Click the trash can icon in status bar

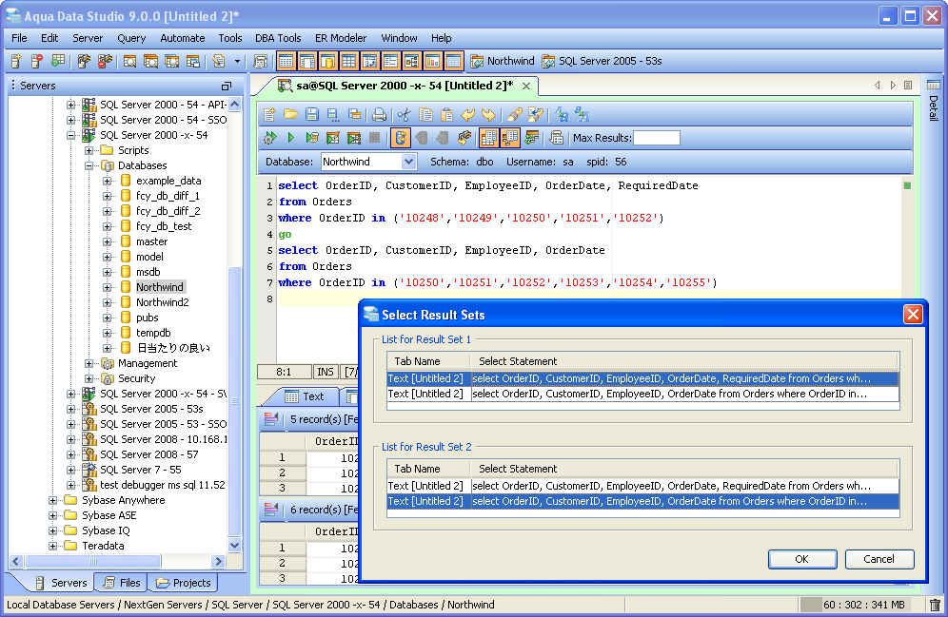(x=935, y=605)
